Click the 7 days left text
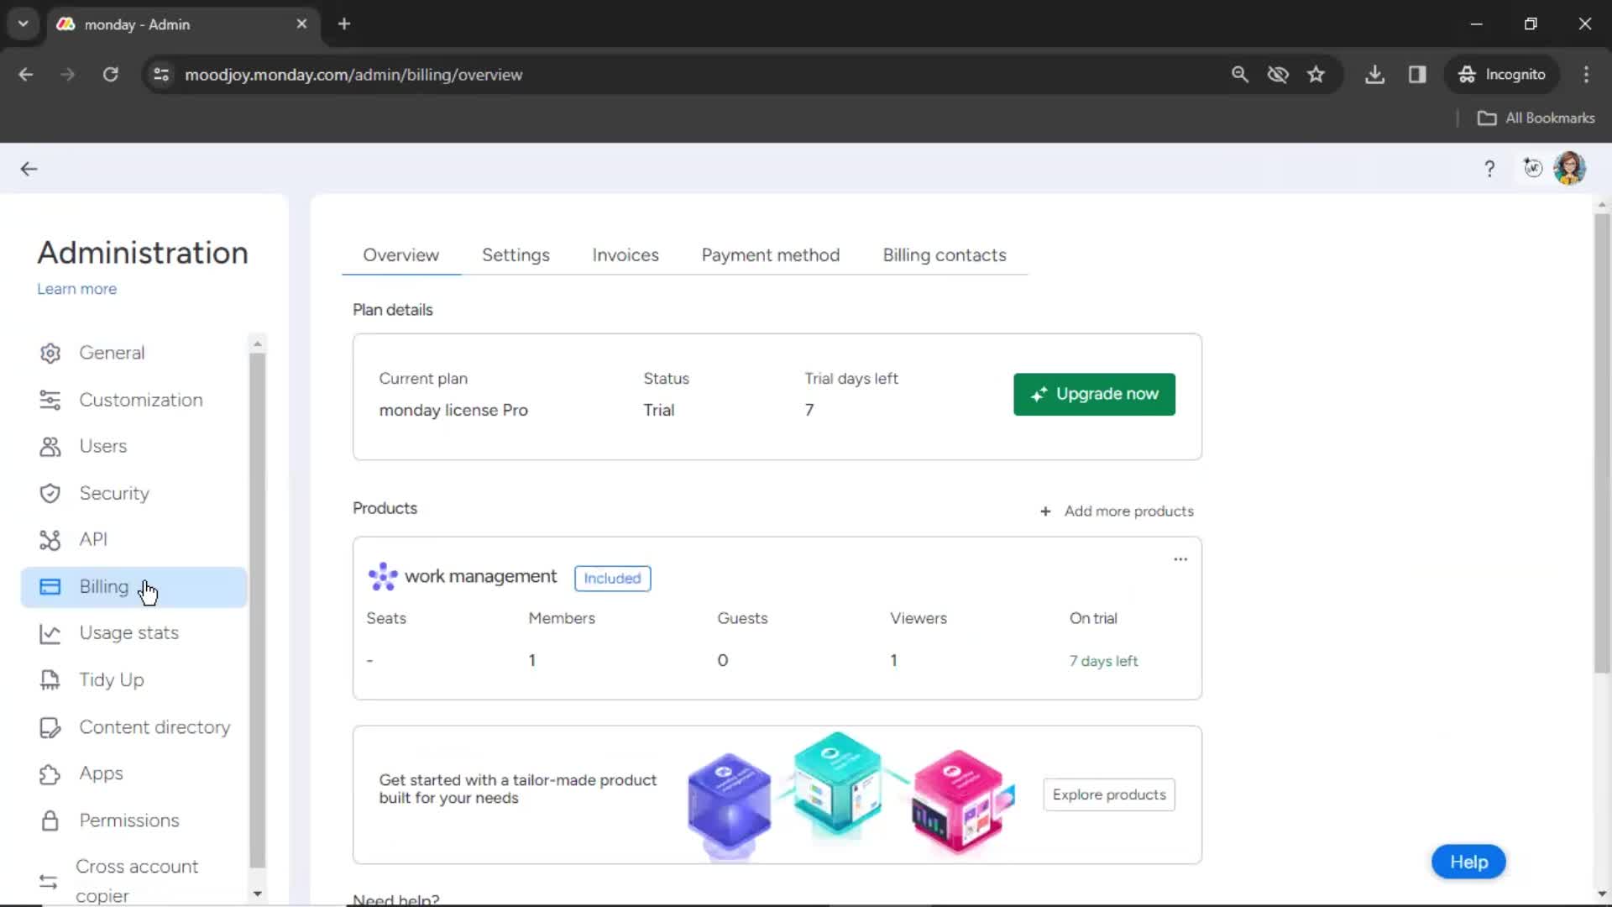The width and height of the screenshot is (1612, 907). click(1103, 662)
